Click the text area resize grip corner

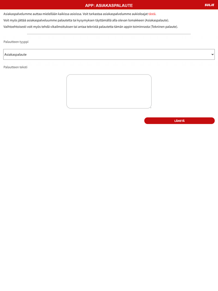click(x=150, y=107)
